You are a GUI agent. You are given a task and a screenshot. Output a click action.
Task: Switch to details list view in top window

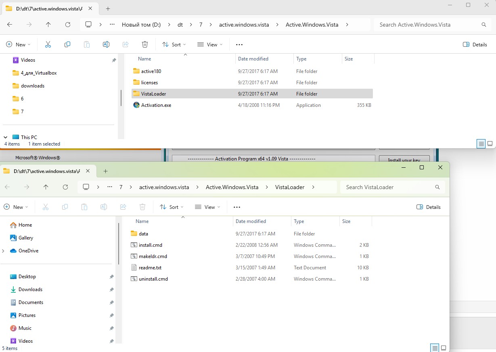pyautogui.click(x=481, y=144)
